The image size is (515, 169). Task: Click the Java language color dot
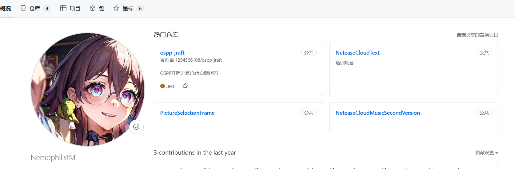162,86
